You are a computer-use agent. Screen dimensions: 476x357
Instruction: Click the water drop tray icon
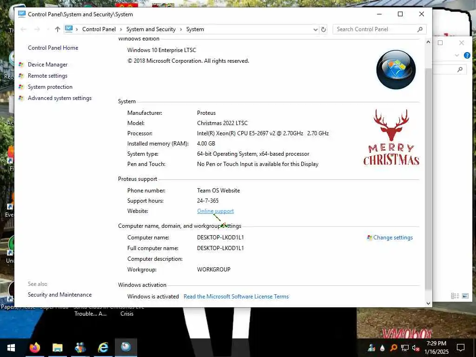383,348
